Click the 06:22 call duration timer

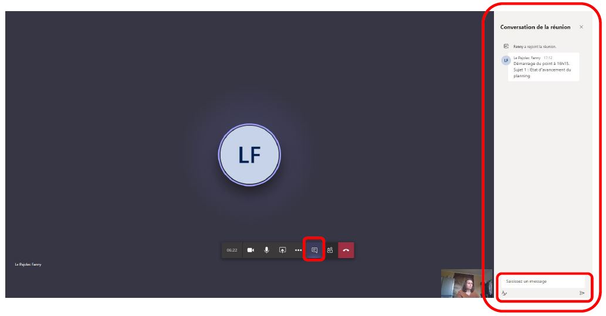point(232,250)
